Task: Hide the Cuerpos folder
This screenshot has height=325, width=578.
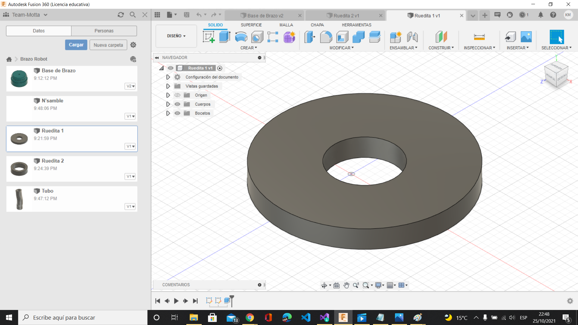Action: point(177,104)
